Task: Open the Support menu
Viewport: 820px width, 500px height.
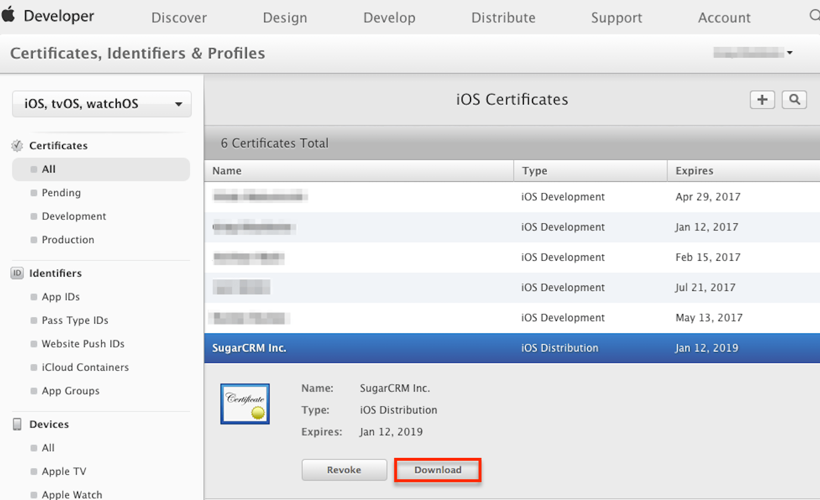Action: (x=616, y=17)
